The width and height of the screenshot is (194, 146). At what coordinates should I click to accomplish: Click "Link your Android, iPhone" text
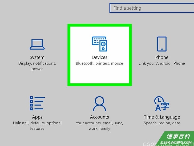[x=162, y=63]
